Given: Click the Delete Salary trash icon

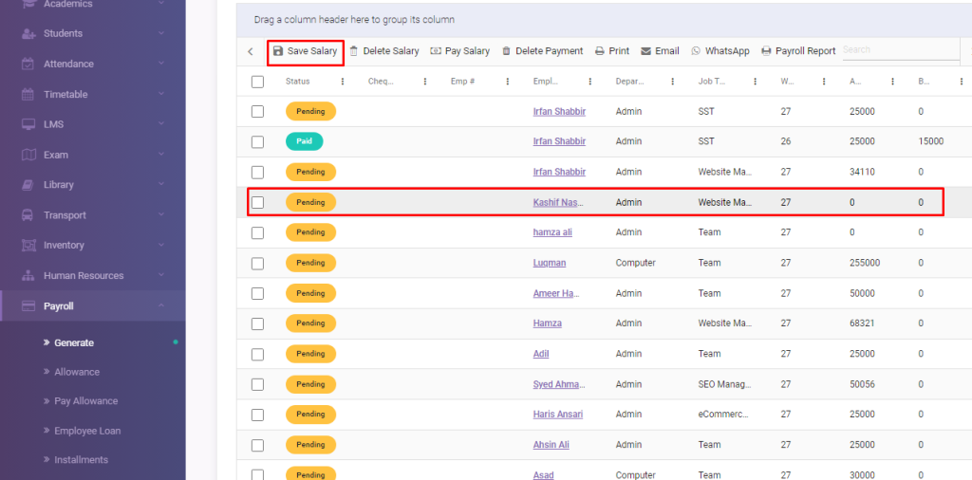Looking at the screenshot, I should (x=354, y=51).
